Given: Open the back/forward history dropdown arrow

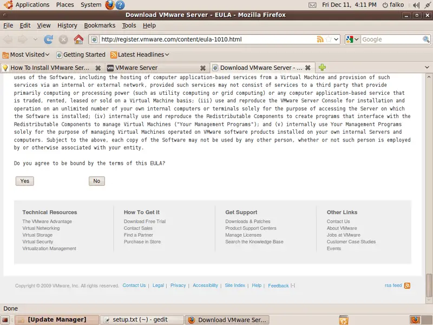Looking at the screenshot, I should point(35,39).
